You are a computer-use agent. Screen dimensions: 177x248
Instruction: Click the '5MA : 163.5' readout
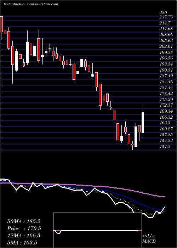point(23,243)
